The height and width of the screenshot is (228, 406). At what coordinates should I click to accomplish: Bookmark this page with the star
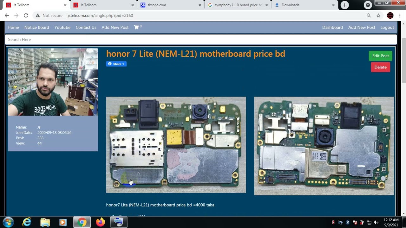(378, 15)
